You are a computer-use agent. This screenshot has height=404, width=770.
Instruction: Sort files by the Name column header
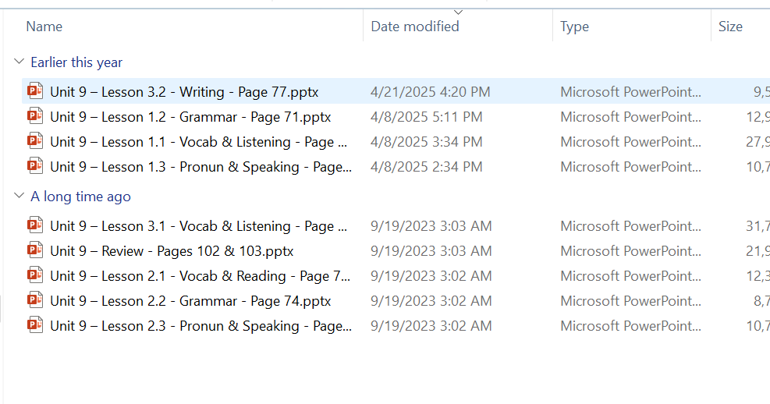click(44, 27)
